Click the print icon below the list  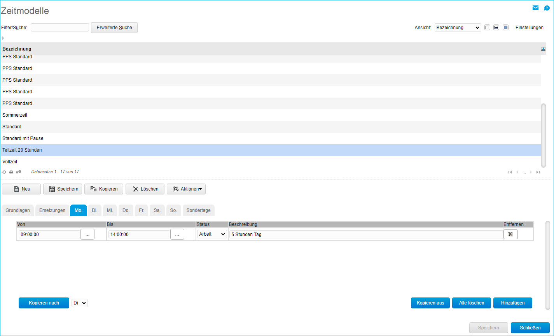pyautogui.click(x=11, y=172)
